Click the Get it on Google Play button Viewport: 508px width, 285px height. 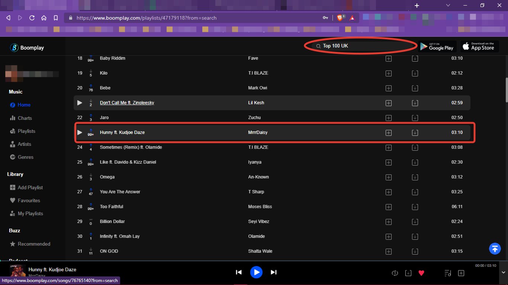437,46
